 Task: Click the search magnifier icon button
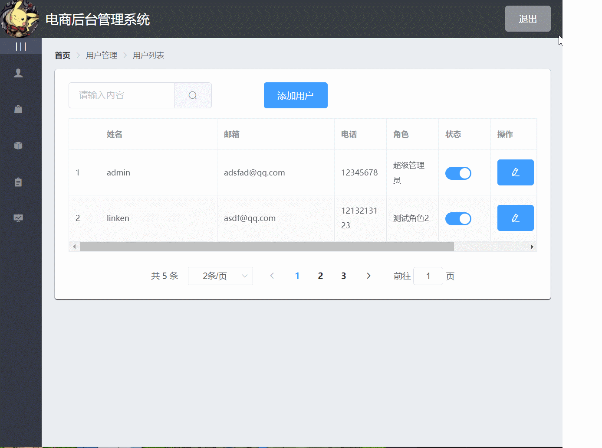pos(193,95)
